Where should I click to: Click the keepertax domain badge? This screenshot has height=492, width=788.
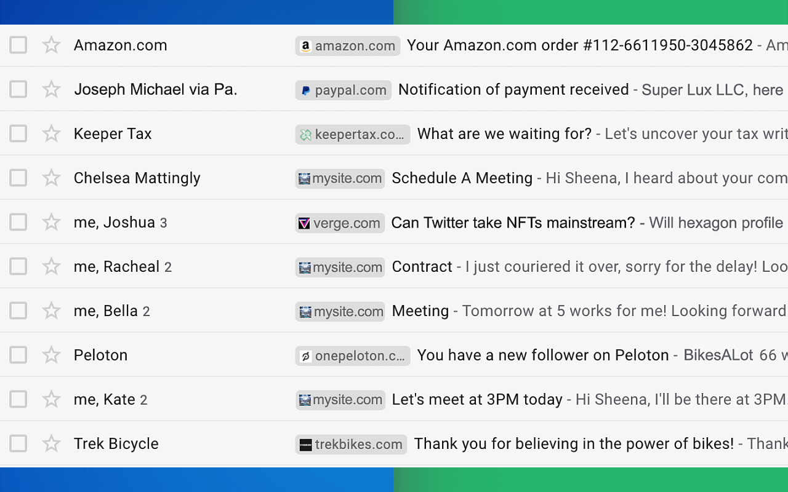[353, 134]
